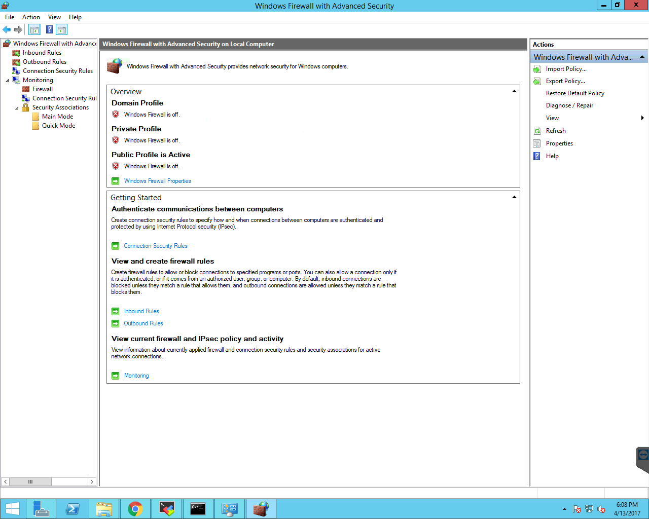Click Diagnose / Repair in Actions
Image resolution: width=649 pixels, height=519 pixels.
(x=569, y=105)
